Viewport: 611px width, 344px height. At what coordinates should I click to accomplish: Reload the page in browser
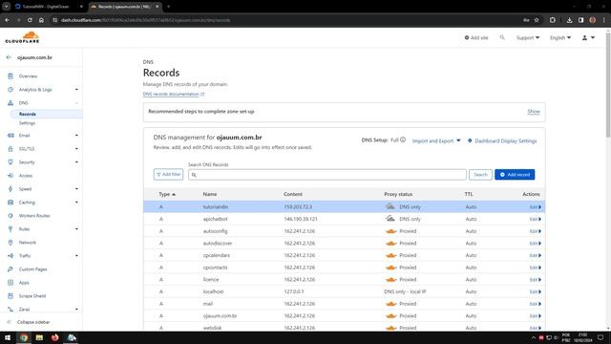[30, 20]
